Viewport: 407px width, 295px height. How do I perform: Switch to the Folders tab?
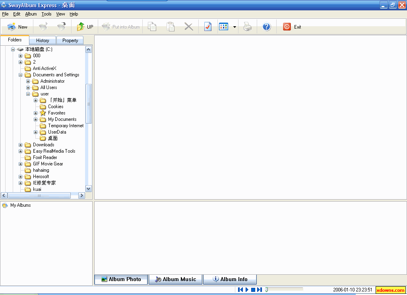(x=15, y=40)
